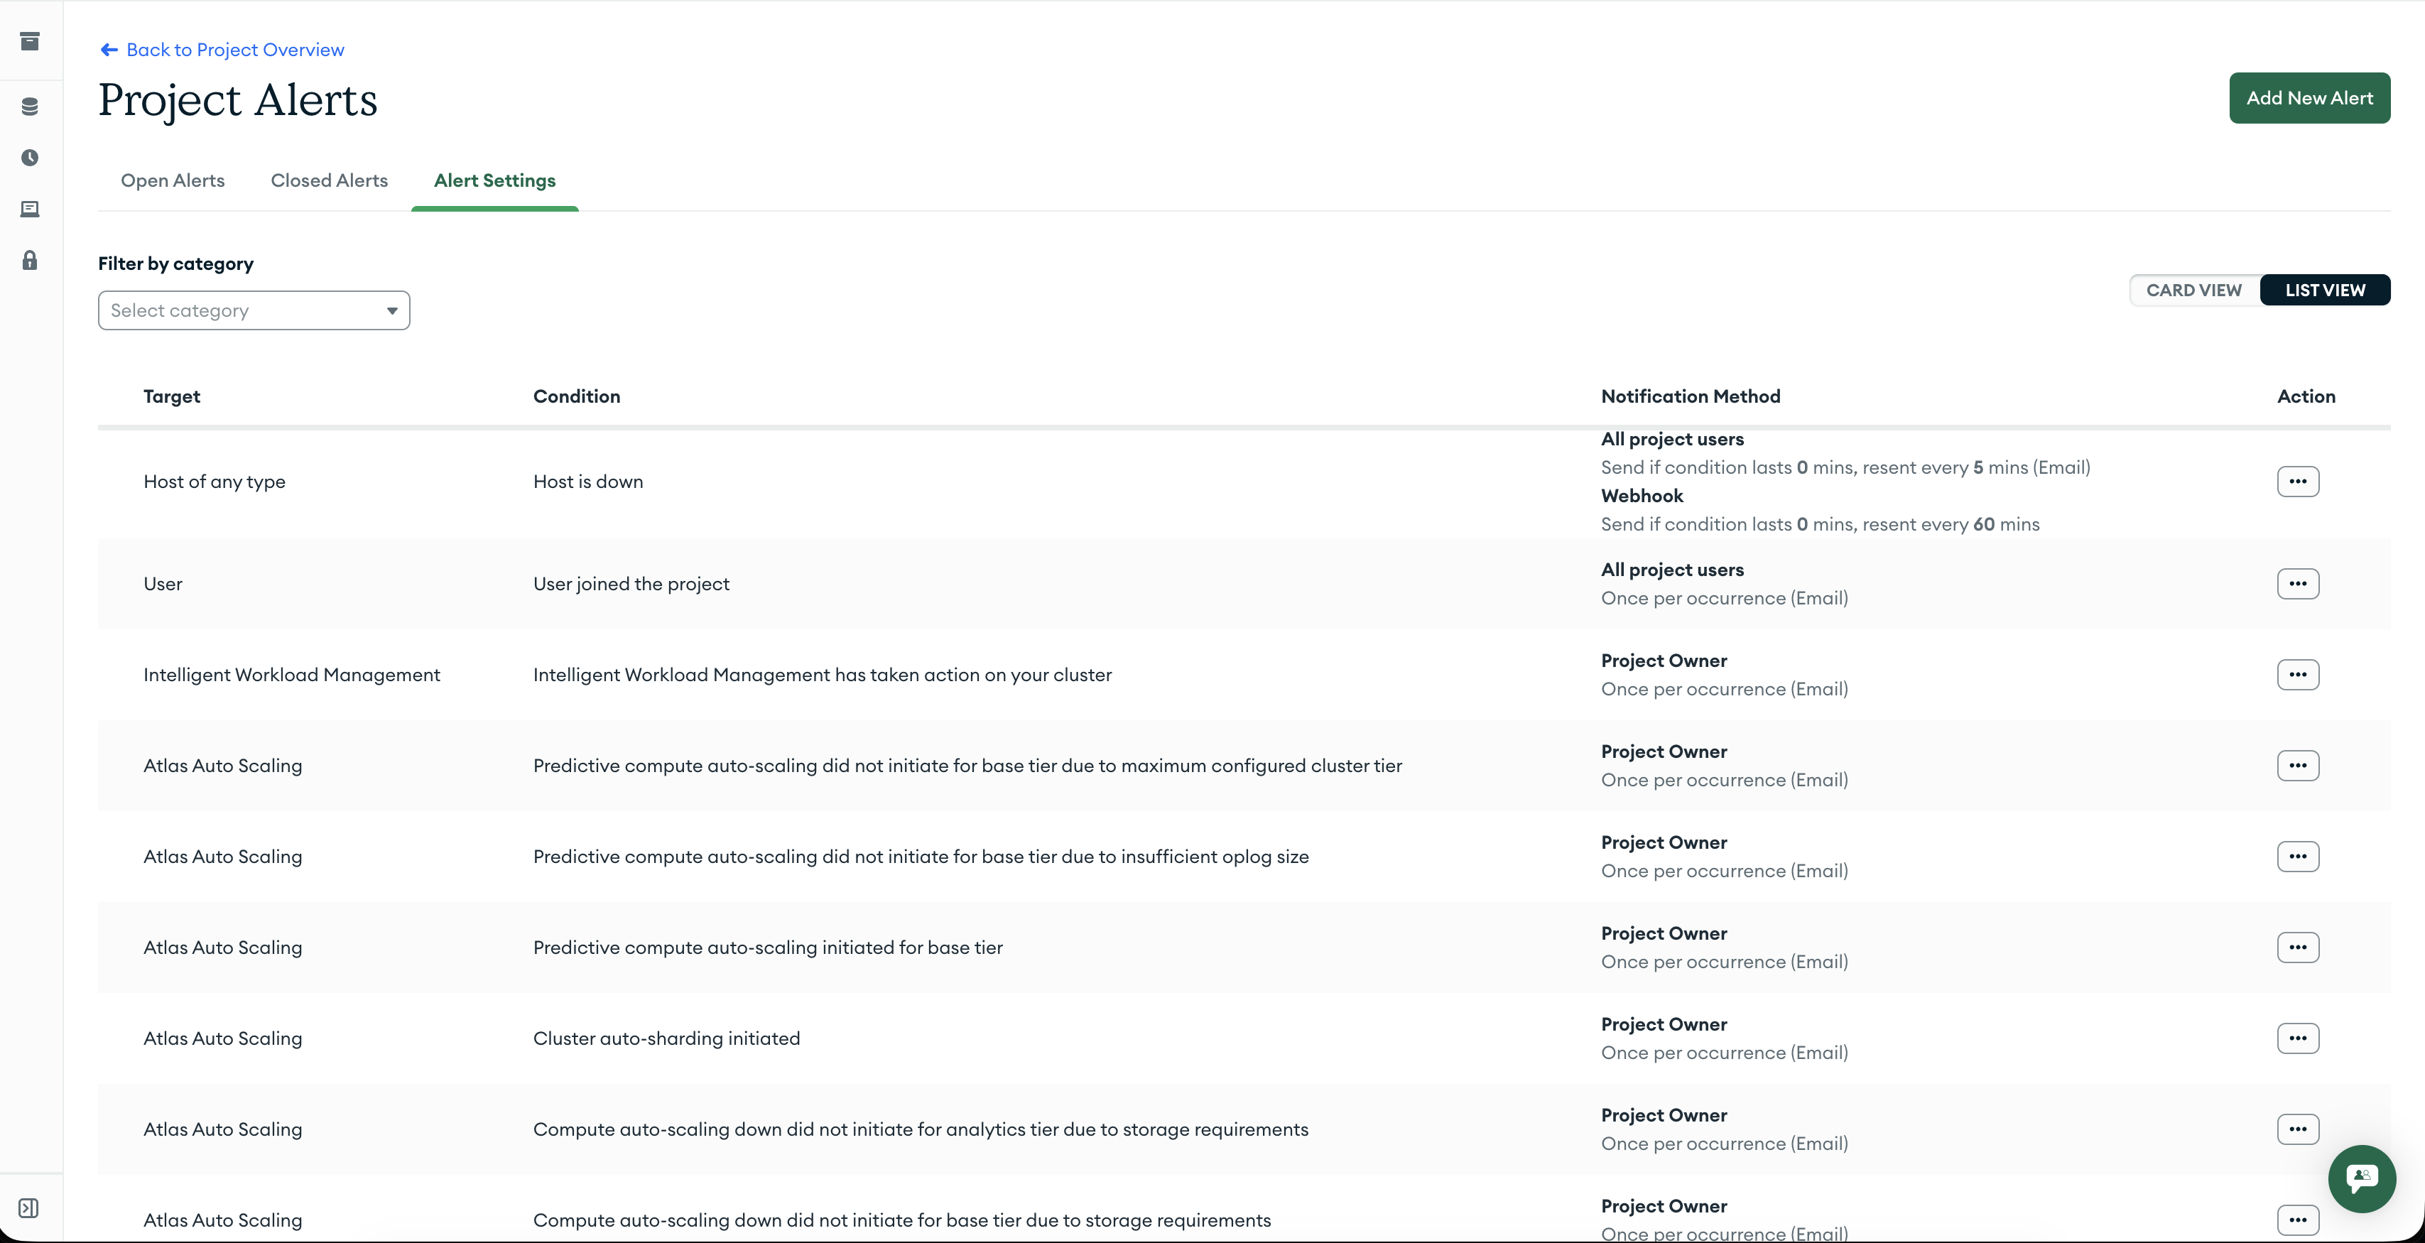Screen dimensions: 2425x1243
Task: Open actions menu for User joined project
Action: 2297,584
